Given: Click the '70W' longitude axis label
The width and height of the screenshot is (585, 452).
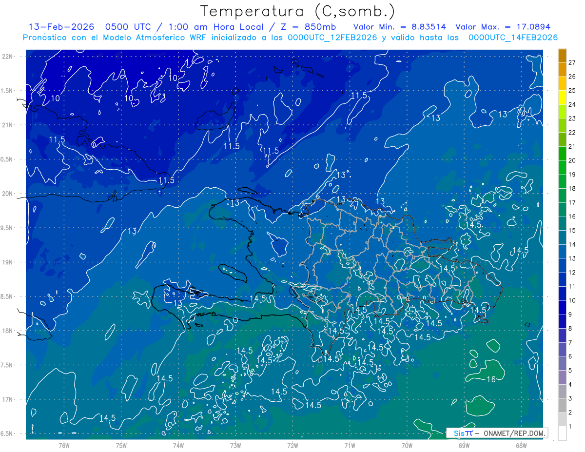Looking at the screenshot, I should [407, 445].
